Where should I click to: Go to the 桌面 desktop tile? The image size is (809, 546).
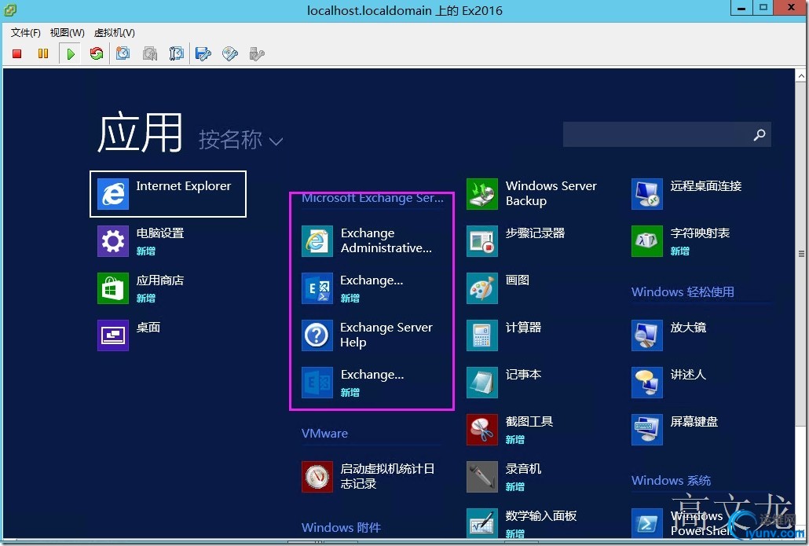pos(129,335)
